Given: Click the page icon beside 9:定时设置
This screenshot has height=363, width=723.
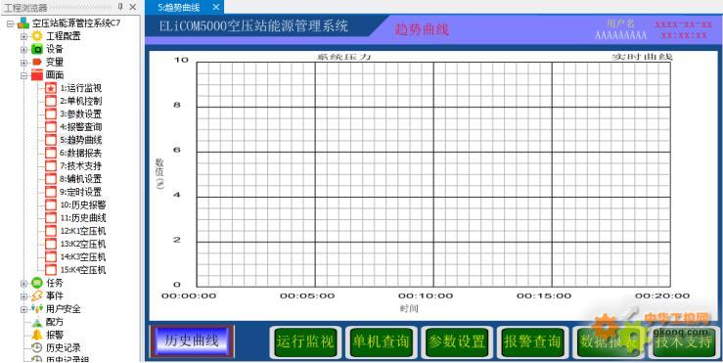Looking at the screenshot, I should point(51,192).
